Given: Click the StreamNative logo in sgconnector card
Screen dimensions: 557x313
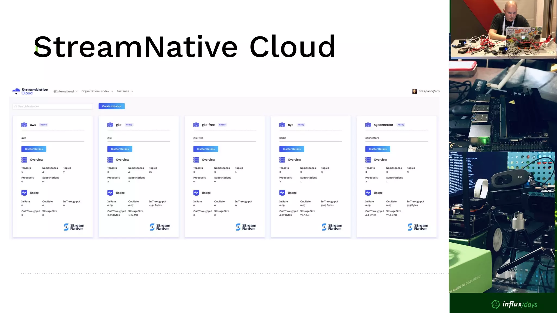Looking at the screenshot, I should [418, 227].
